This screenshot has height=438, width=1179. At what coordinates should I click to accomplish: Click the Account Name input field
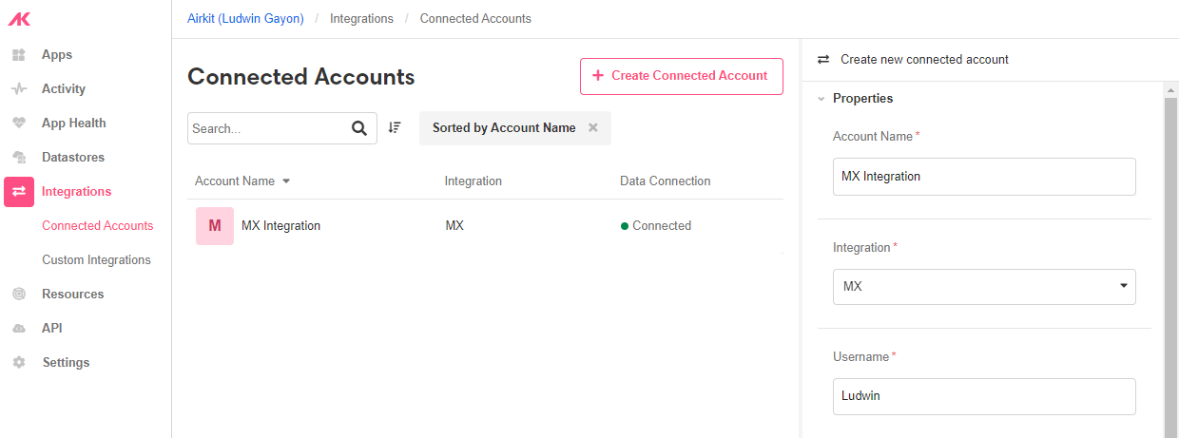tap(984, 177)
